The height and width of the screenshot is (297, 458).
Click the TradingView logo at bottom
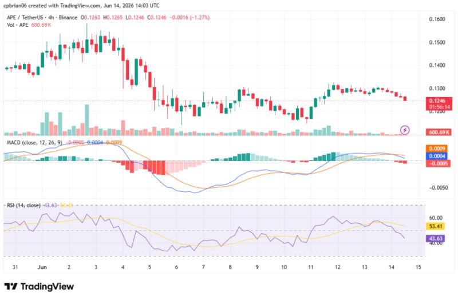[x=39, y=287]
